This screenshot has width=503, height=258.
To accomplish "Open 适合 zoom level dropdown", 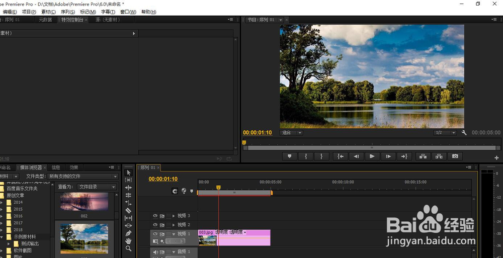I will tap(292, 133).
